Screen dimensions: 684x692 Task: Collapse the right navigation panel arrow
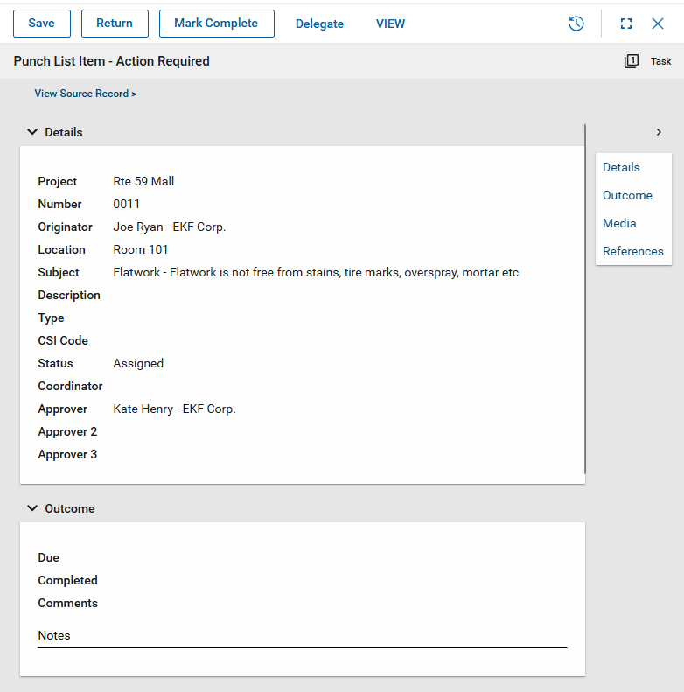(x=659, y=132)
